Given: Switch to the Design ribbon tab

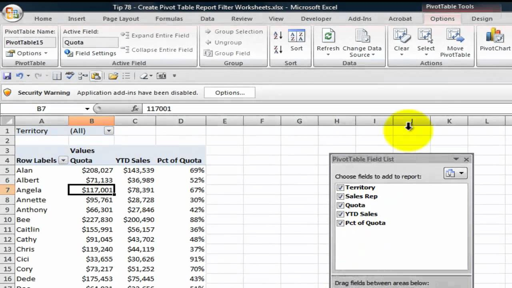Looking at the screenshot, I should (482, 18).
